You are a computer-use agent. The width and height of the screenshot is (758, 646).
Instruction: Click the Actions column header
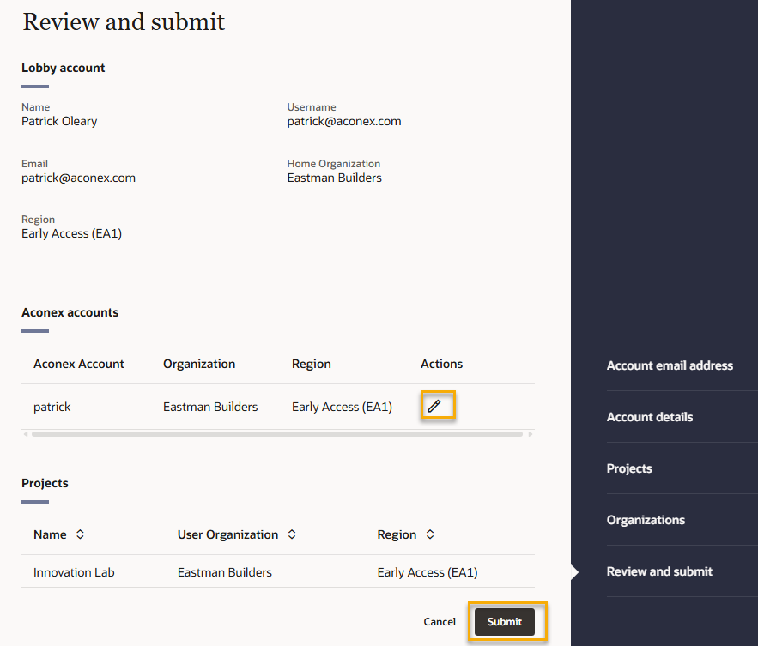tap(441, 364)
